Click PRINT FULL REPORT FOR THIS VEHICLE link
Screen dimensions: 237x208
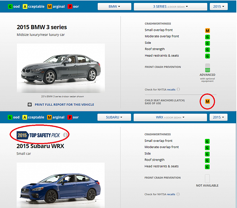coord(65,105)
